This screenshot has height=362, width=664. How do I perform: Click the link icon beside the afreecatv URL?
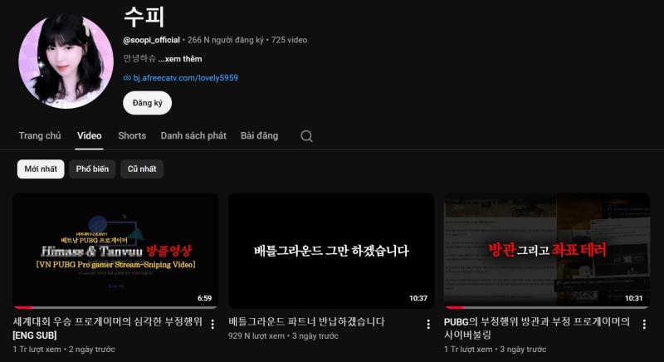(x=127, y=78)
